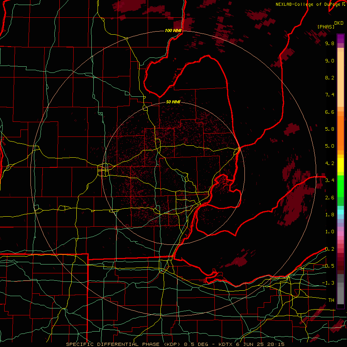The height and width of the screenshot is (347, 347).
Task: Pick the bright green segment of the color bar
Action: 340,186
